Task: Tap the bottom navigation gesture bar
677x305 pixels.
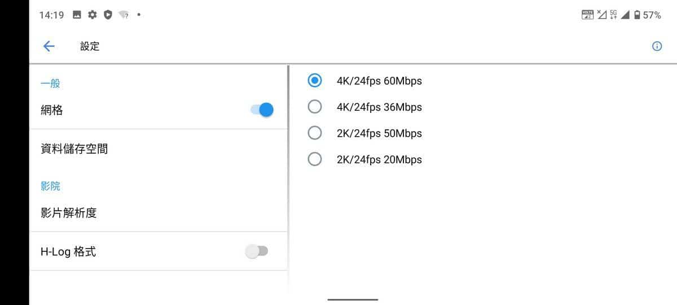Action: [x=353, y=299]
